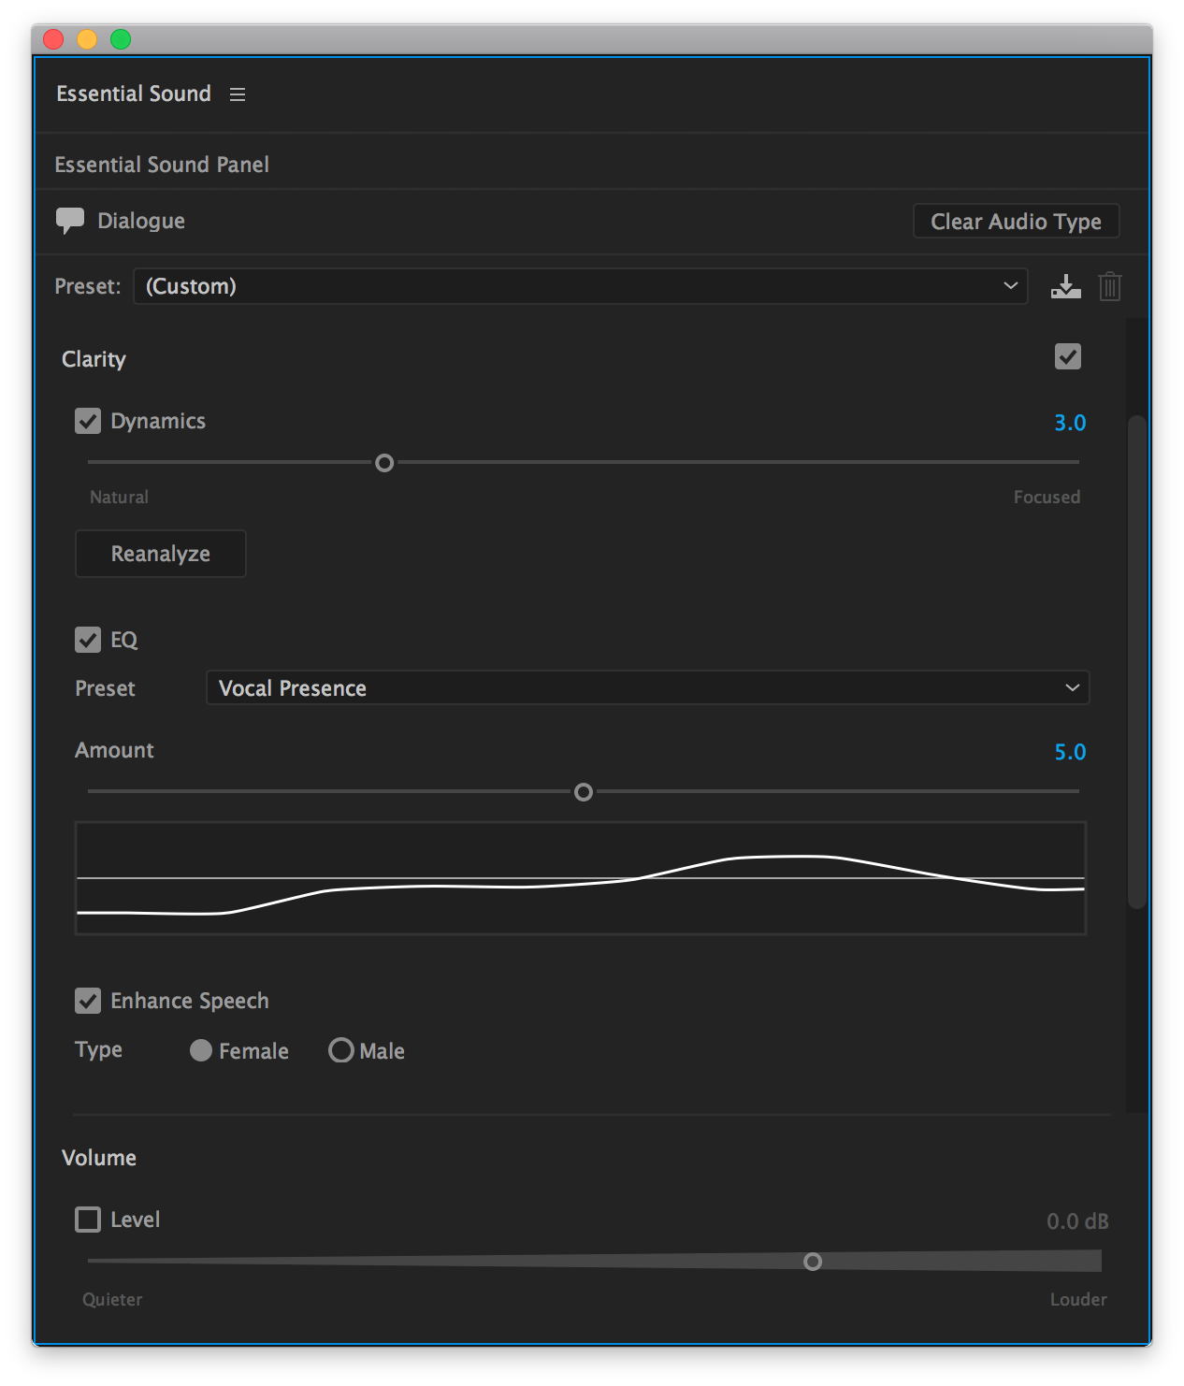Click the Dynamics slider handle
This screenshot has height=1386, width=1184.
tap(384, 463)
